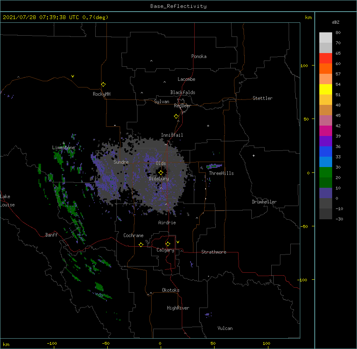Screen dimensions: 357x349
Task: Select the white 70-80 dBZ legend swatch
Action: pyautogui.click(x=326, y=37)
